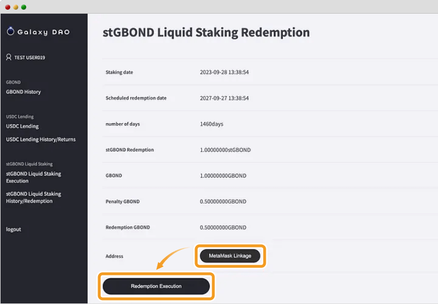This screenshot has height=304, width=438.
Task: Click the Redemption Execution button
Action: coord(156,286)
